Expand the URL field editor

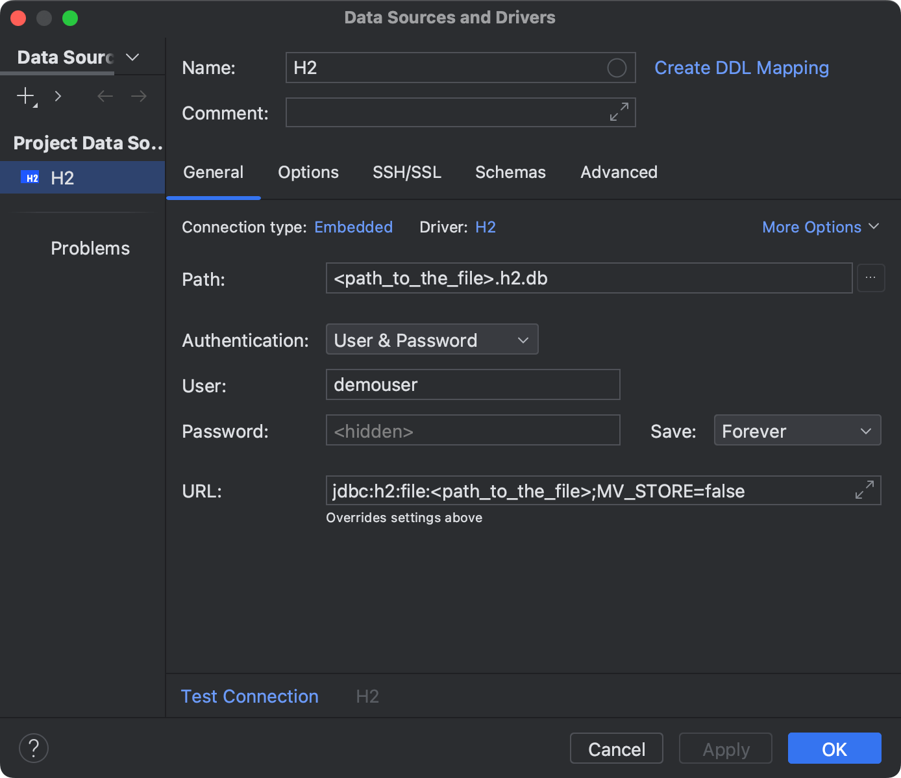pos(863,490)
